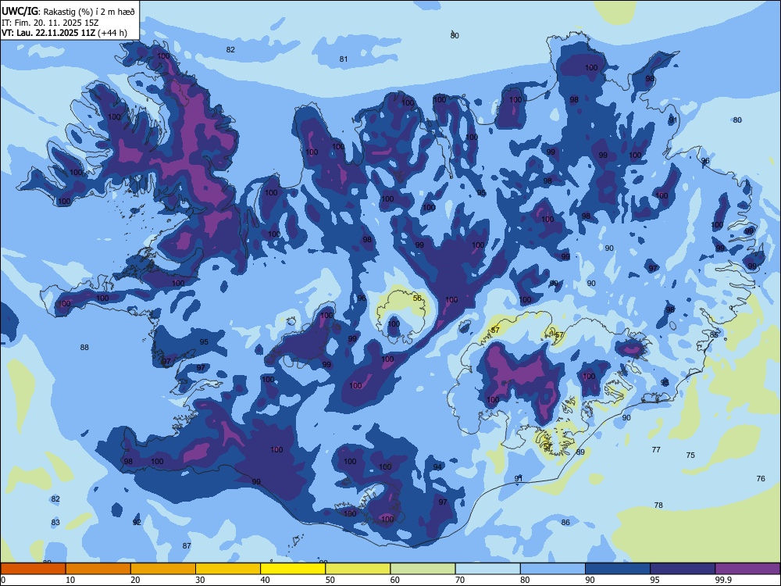Click the legend tick label '70'

[x=460, y=580]
